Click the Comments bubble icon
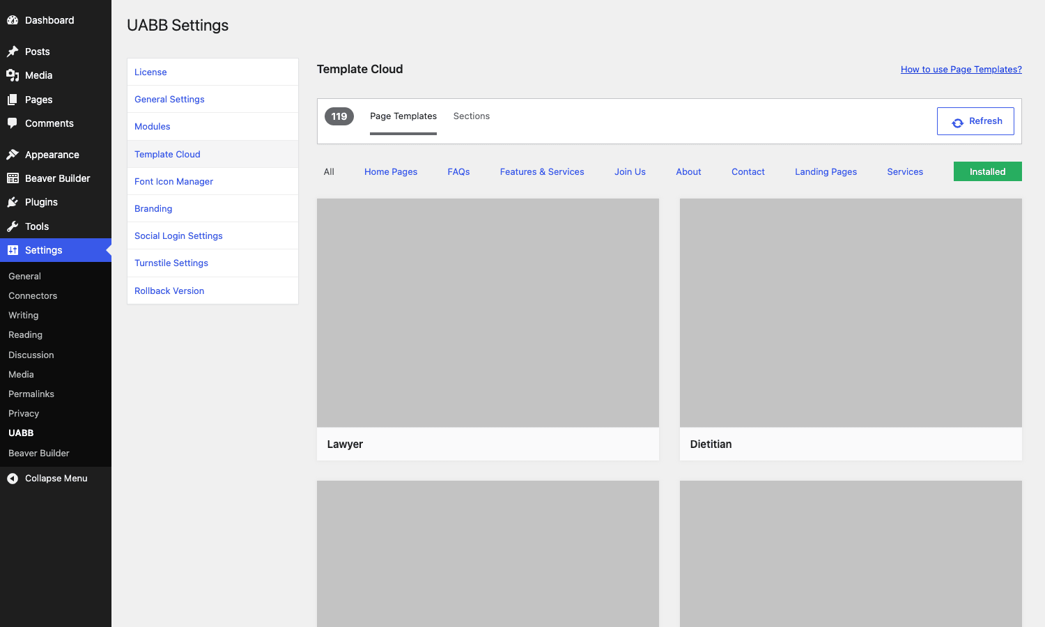Viewport: 1045px width, 627px height. [x=13, y=123]
